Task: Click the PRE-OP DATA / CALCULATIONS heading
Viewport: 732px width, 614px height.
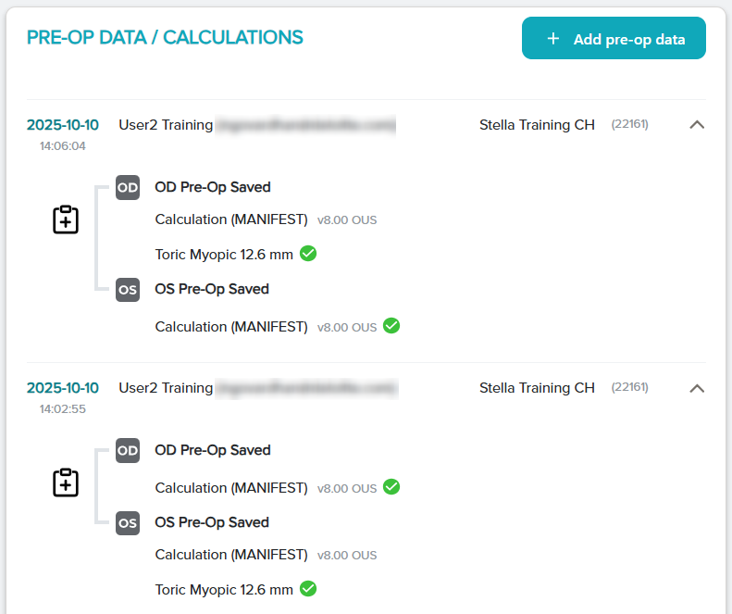Action: (x=165, y=37)
